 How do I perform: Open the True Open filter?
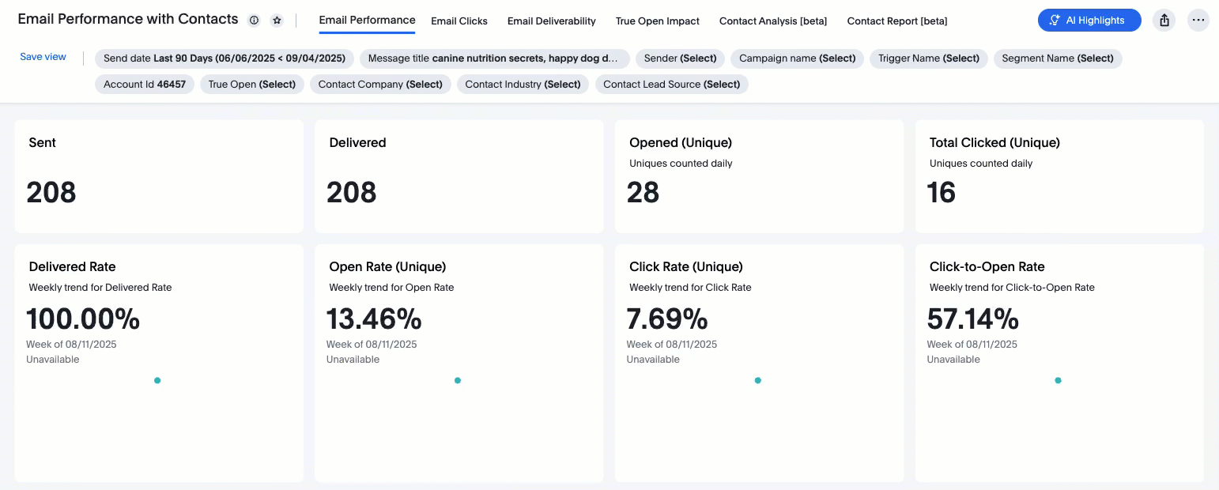[251, 85]
